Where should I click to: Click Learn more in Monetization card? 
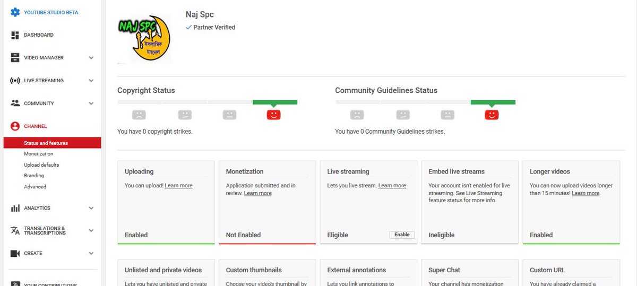pyautogui.click(x=257, y=193)
